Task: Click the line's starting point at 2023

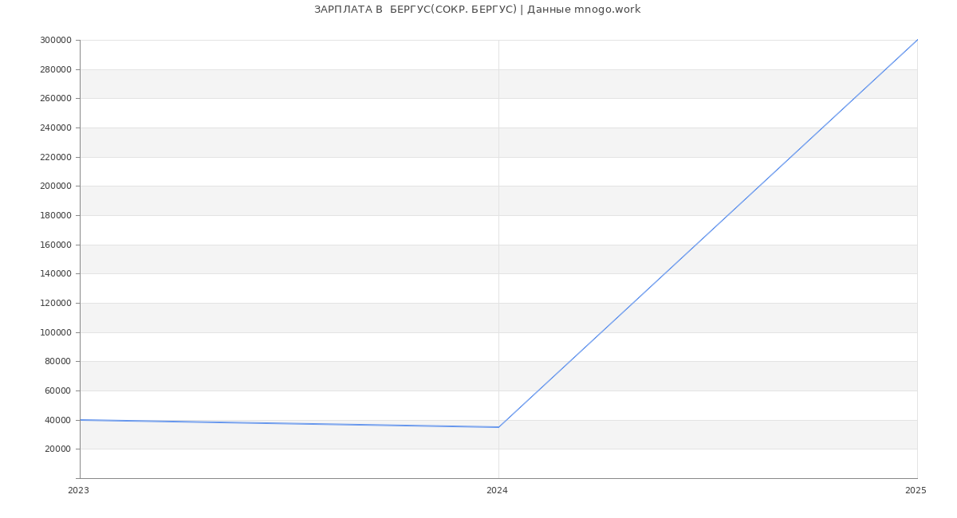Action: [81, 420]
